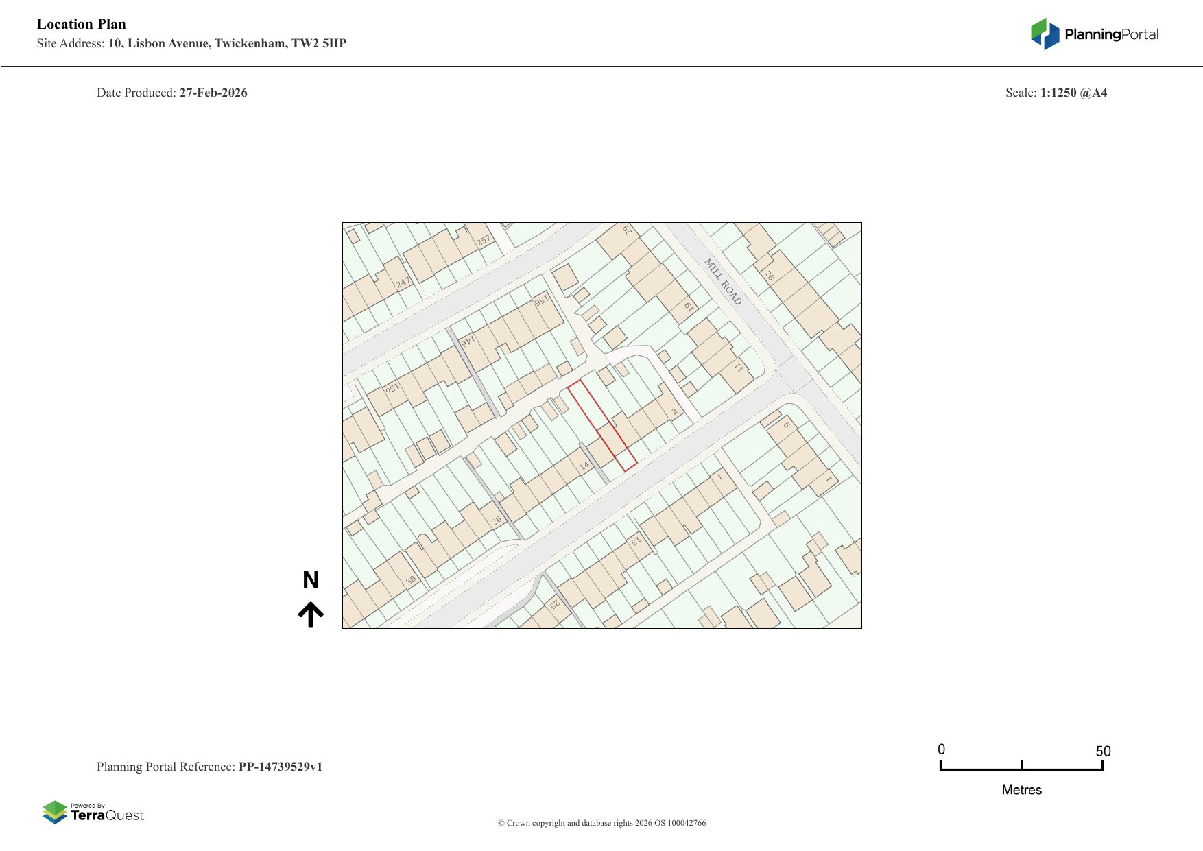Click the TerraQuest wordmark text
This screenshot has height=851, width=1203.
click(107, 815)
